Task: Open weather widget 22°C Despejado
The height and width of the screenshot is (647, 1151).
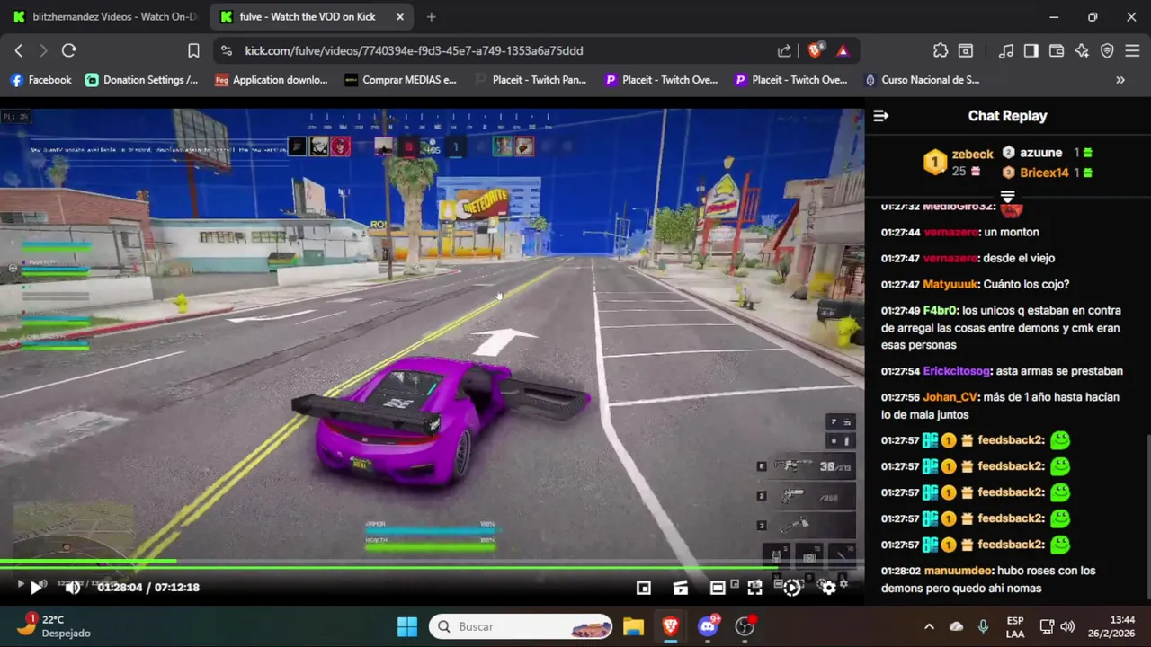Action: point(54,626)
